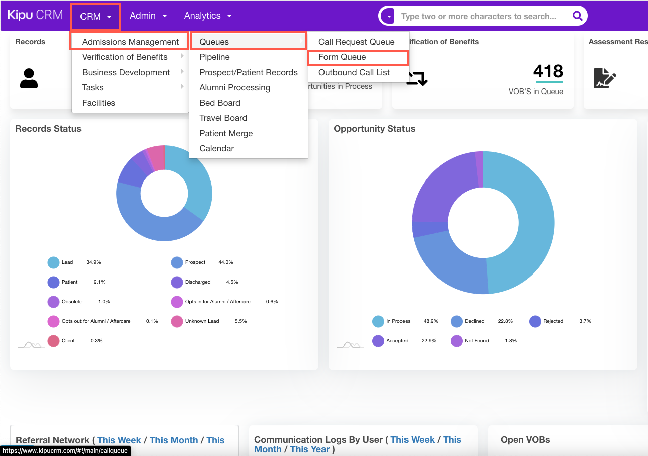
Task: Expand the Analytics menu dropdown
Action: point(207,16)
